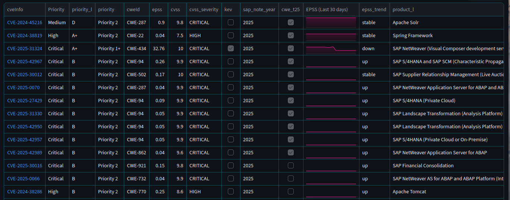
Task: Click EPSS sparkline chart for CVE-2024-38819
Action: (x=331, y=36)
